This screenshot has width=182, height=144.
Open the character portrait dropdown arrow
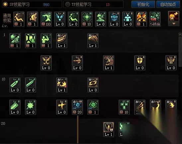click(x=174, y=24)
